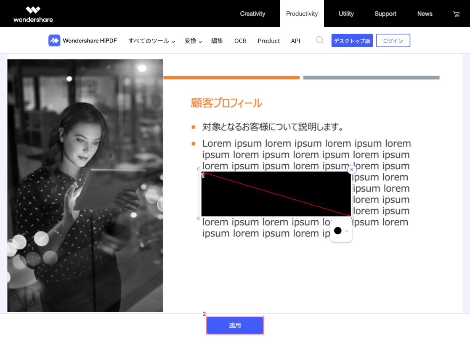Viewport: 470px width, 337px height.
Task: Click the bottom-left resize handle of the black box
Action: click(x=199, y=218)
